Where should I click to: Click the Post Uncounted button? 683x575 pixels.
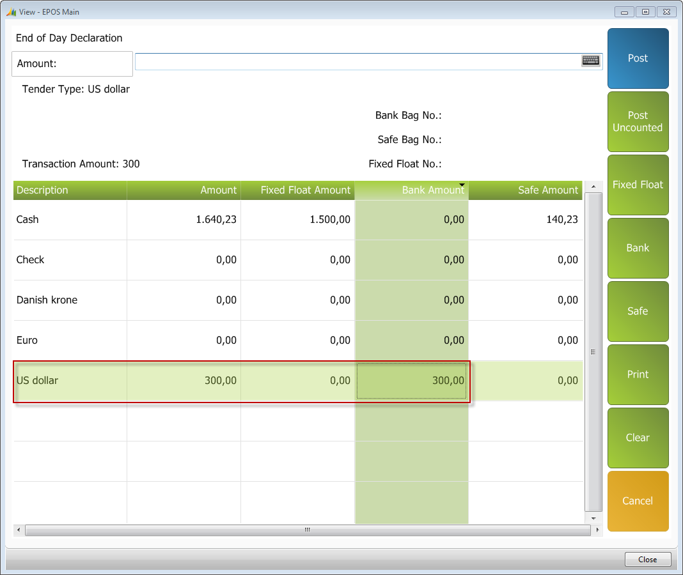click(x=638, y=121)
